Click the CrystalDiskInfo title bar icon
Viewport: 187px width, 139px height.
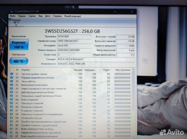12,11
